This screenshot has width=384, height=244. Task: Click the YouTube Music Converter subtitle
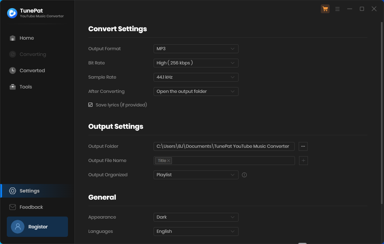click(42, 16)
